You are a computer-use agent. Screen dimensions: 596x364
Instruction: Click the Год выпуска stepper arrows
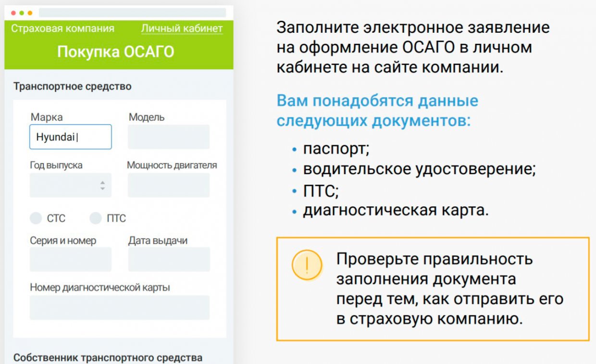[102, 185]
